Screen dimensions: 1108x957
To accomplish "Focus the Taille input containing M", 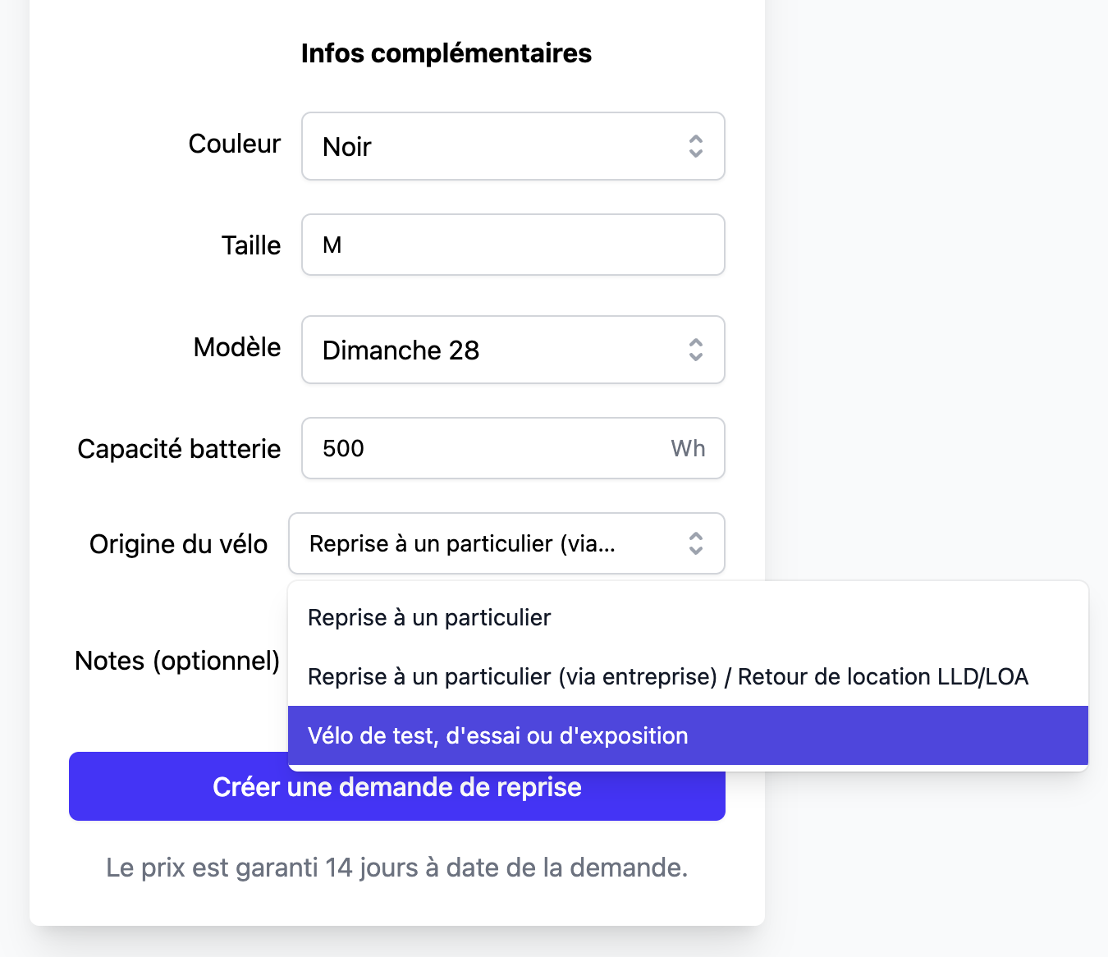I will pyautogui.click(x=513, y=245).
